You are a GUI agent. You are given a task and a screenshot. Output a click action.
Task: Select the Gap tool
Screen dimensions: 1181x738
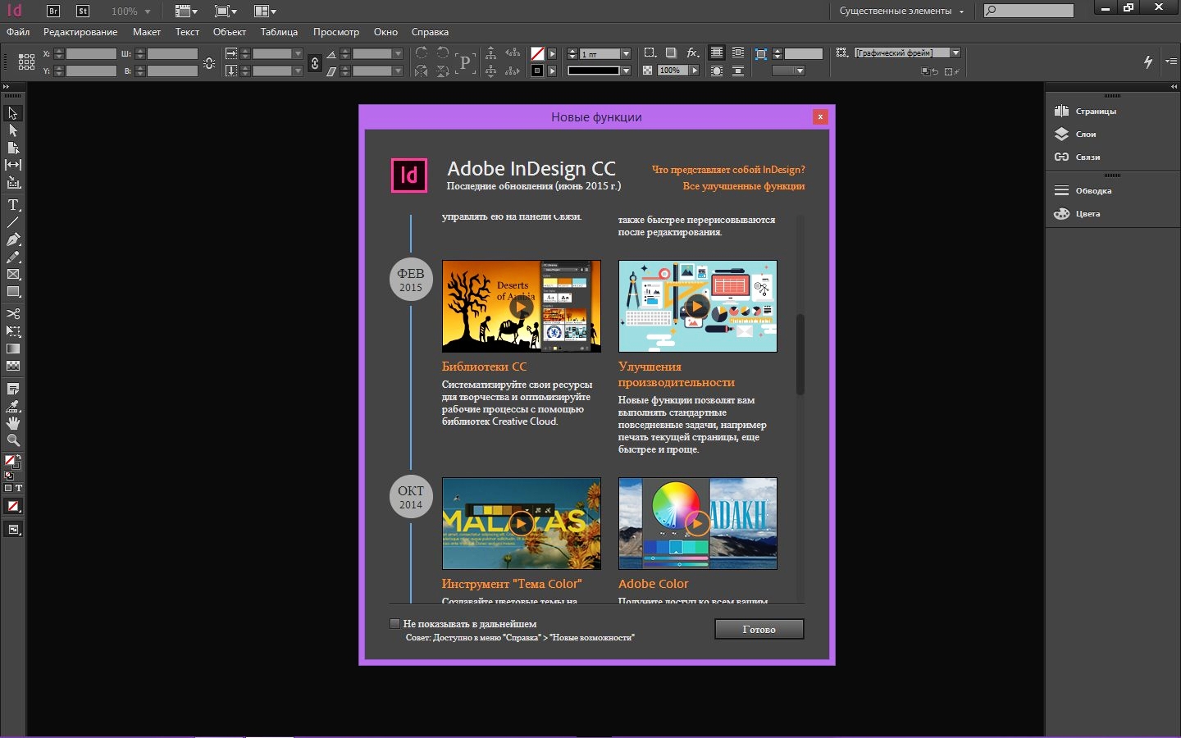tap(13, 165)
